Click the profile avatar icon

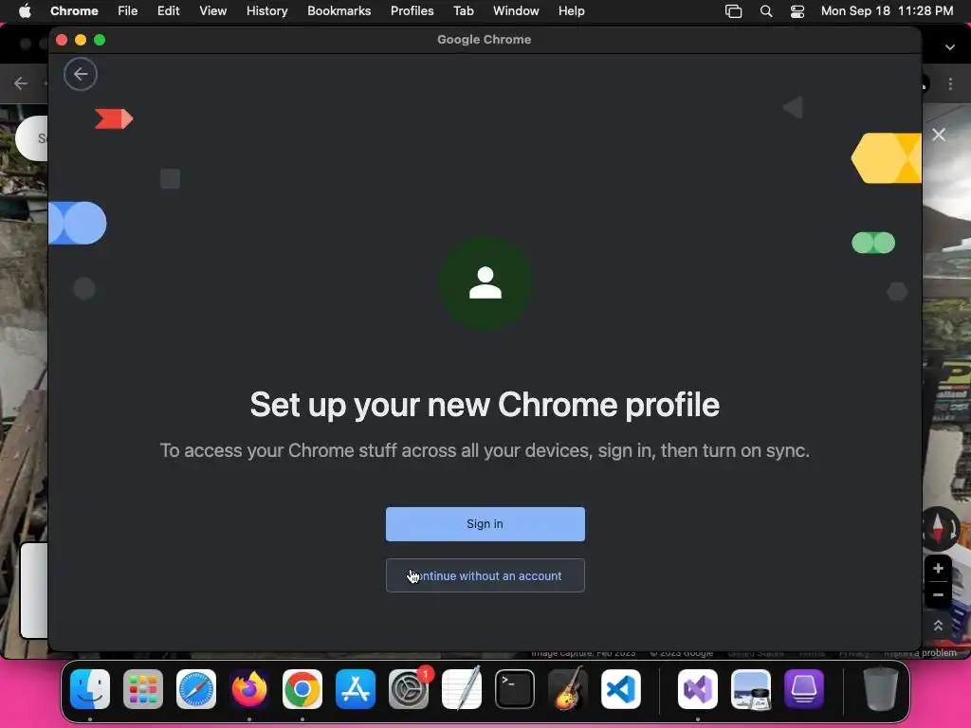(x=485, y=282)
